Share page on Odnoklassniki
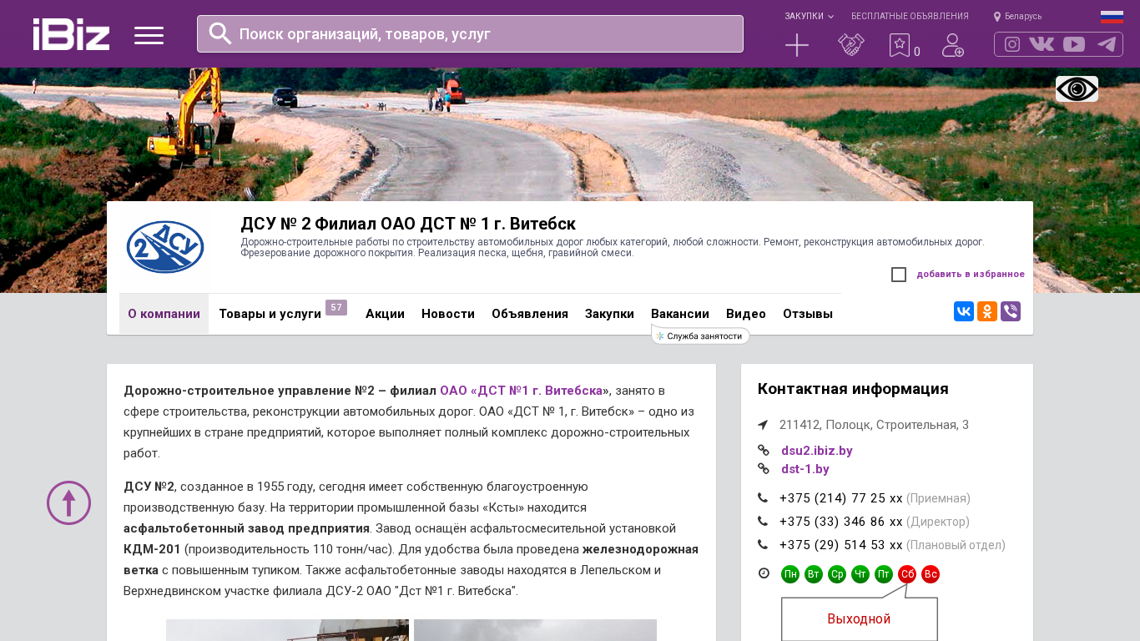Viewport: 1140px width, 641px height. [x=987, y=311]
